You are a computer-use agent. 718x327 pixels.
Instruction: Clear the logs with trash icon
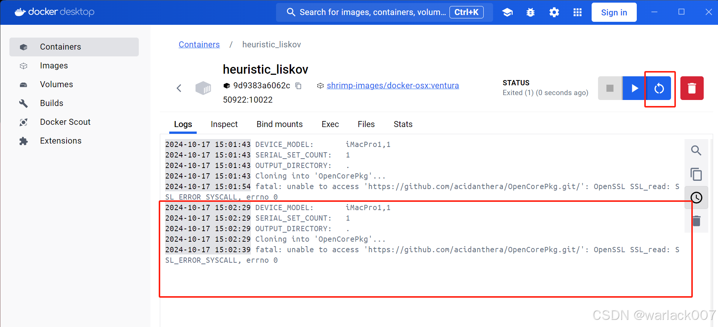tap(696, 221)
